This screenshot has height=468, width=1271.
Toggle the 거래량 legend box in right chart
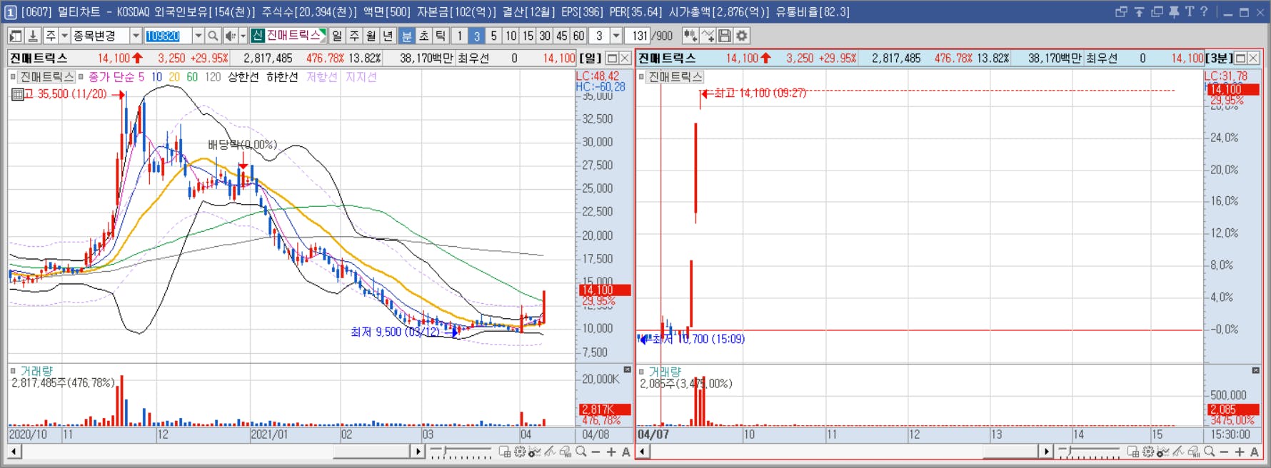coord(642,372)
